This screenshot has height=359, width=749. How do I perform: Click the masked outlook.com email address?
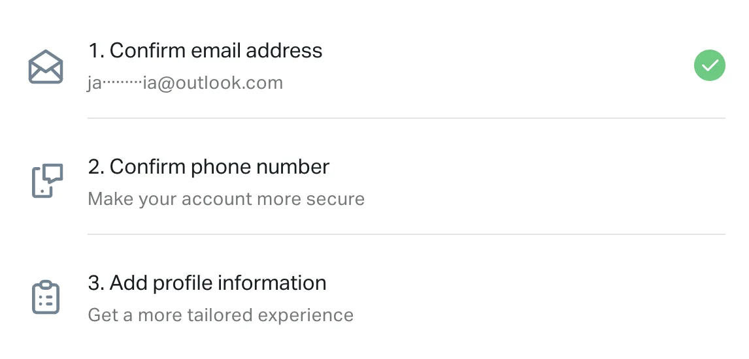pos(185,83)
